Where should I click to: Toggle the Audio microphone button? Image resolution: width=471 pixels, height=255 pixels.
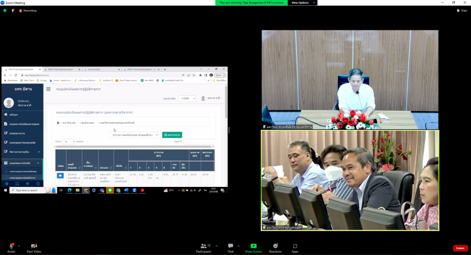coord(11,247)
